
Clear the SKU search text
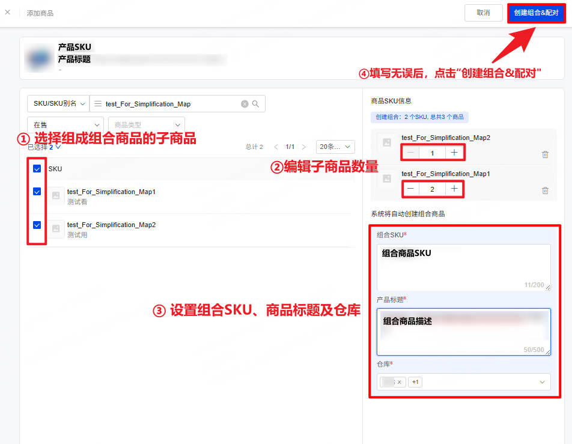click(245, 104)
